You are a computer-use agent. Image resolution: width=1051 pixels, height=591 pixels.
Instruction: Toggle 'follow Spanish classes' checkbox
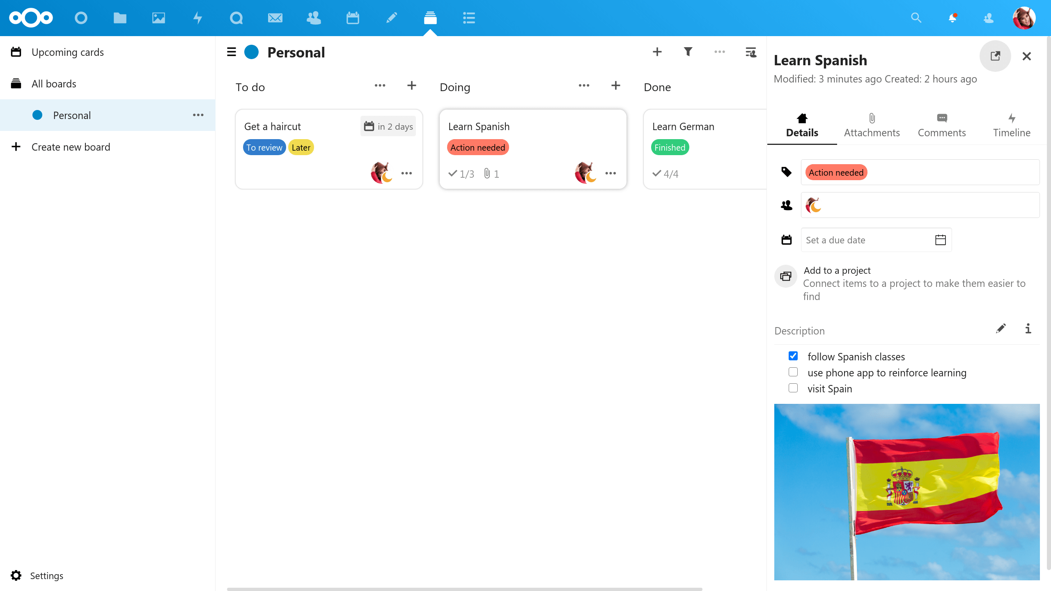click(x=793, y=356)
